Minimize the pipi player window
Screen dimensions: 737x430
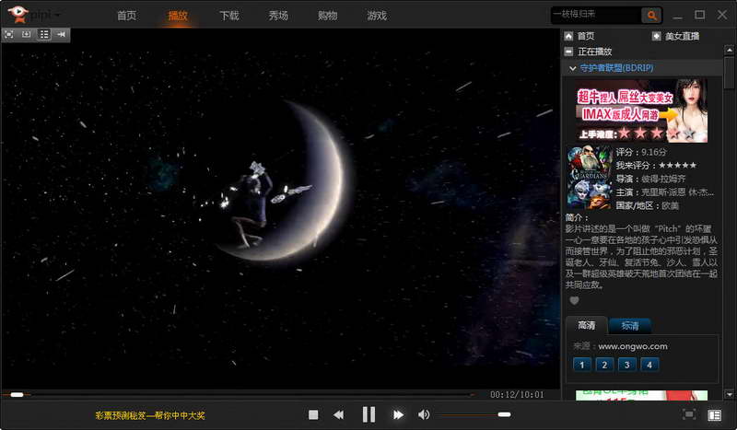pos(677,16)
